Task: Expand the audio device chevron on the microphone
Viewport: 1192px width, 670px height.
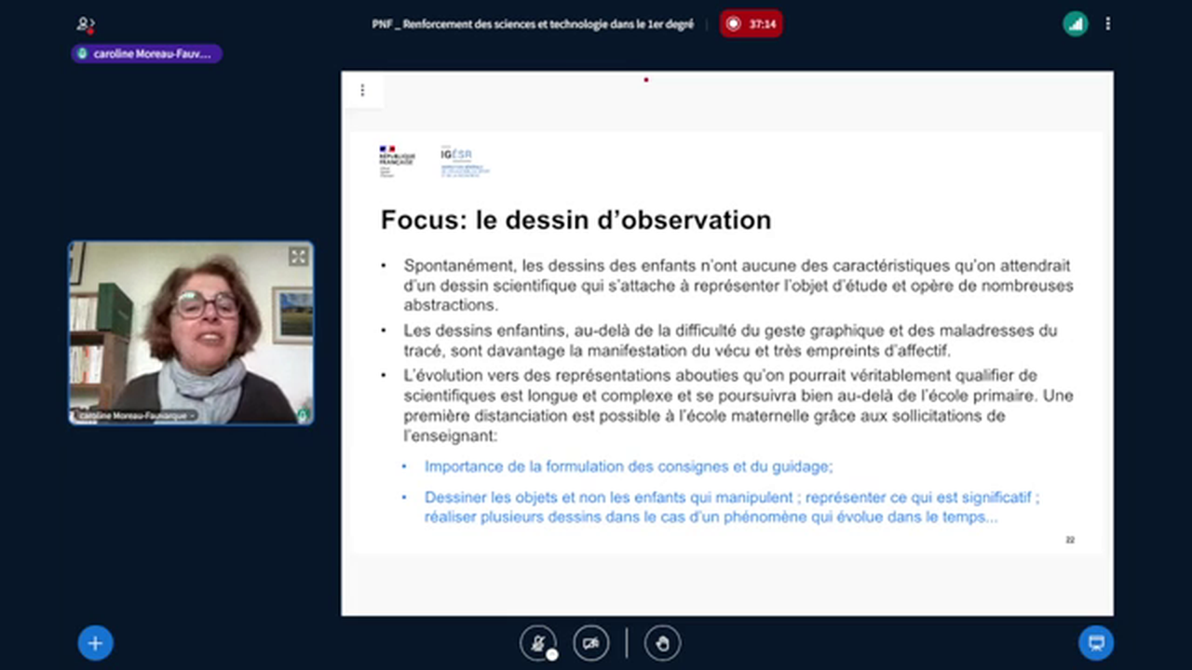Action: 552,654
